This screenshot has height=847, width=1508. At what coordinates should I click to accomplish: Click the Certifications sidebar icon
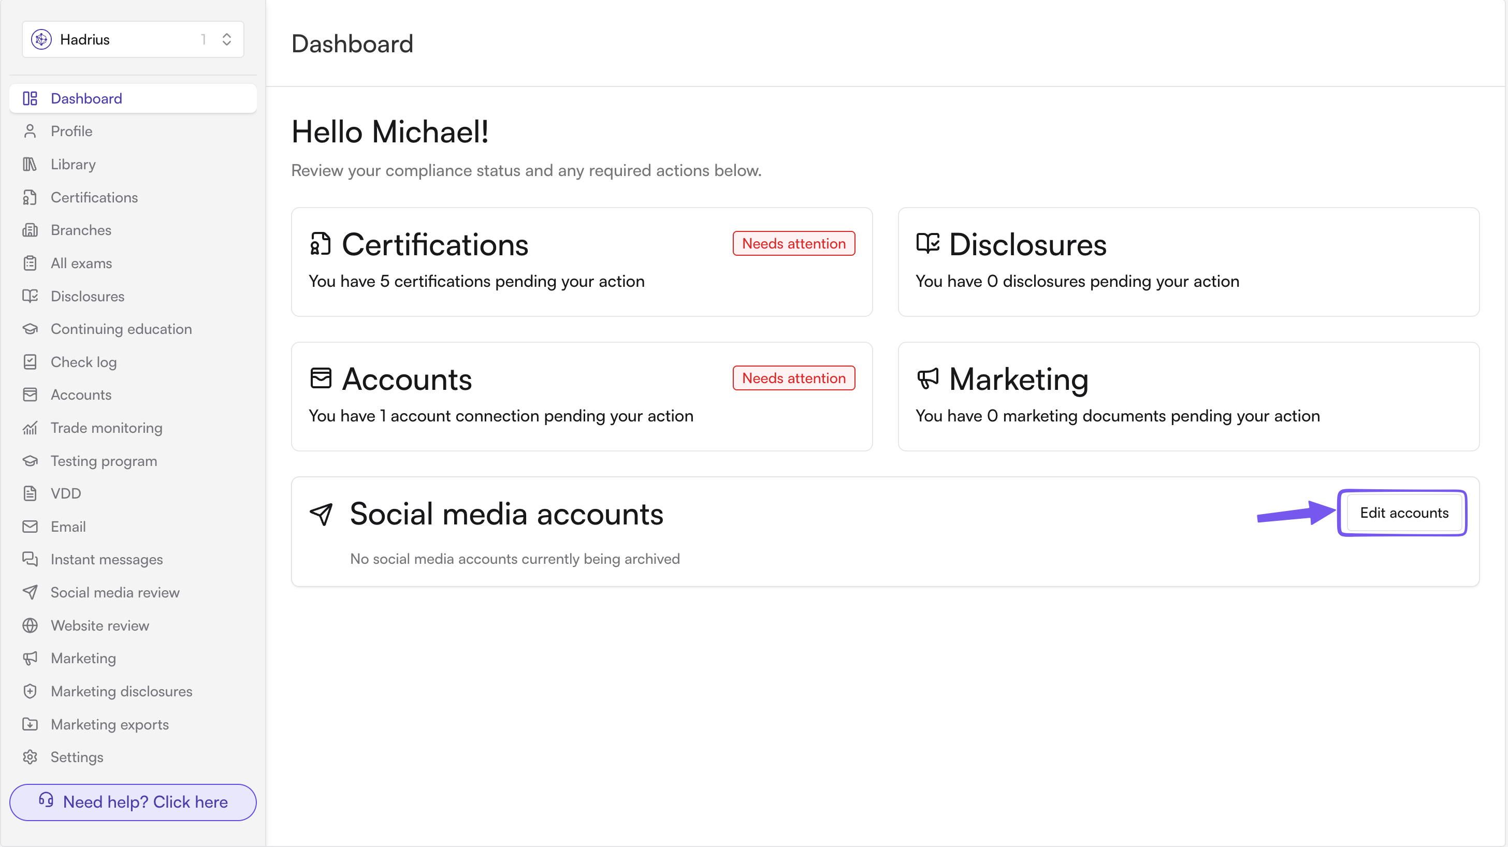click(30, 197)
